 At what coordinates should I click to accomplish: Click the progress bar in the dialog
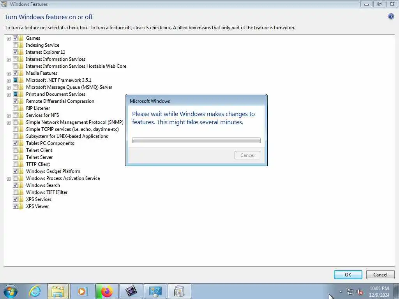(x=196, y=140)
